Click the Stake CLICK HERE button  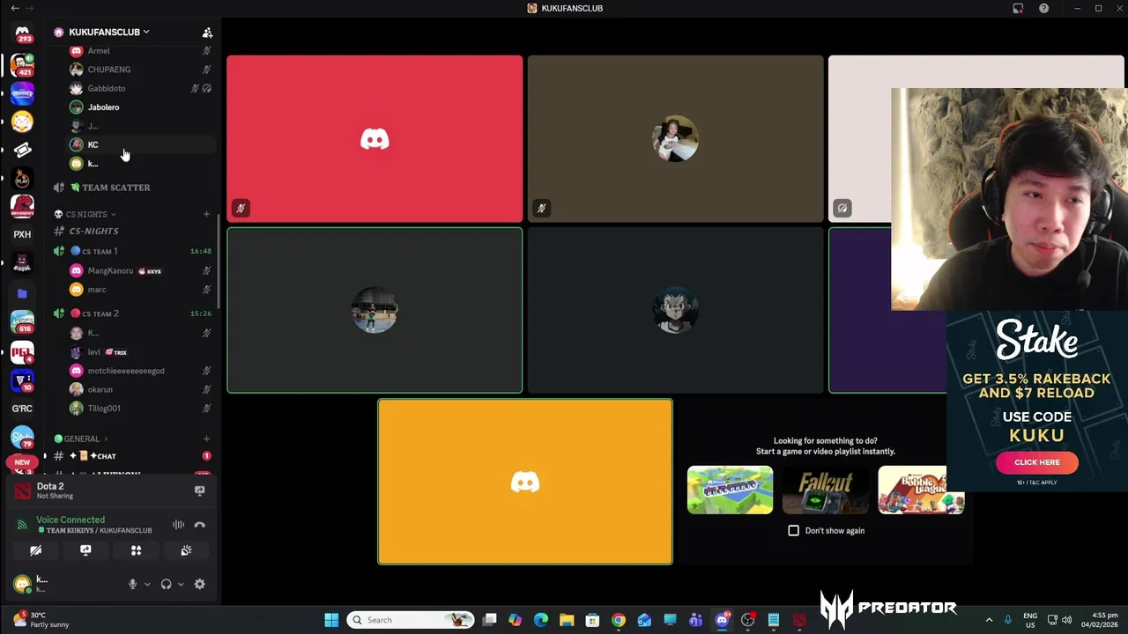[x=1036, y=462]
